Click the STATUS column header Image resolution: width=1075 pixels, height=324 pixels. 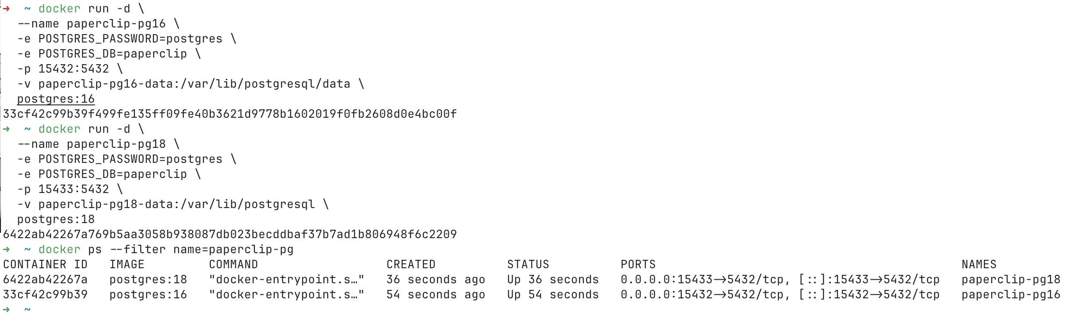(x=528, y=265)
